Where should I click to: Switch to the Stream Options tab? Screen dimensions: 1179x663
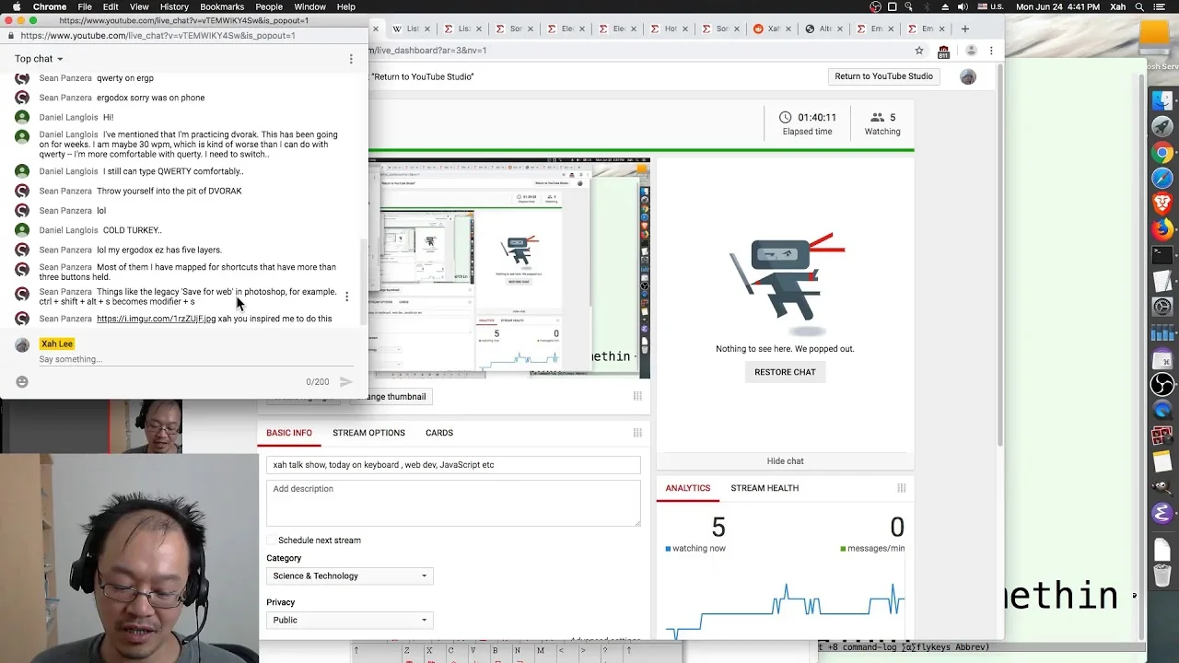368,433
